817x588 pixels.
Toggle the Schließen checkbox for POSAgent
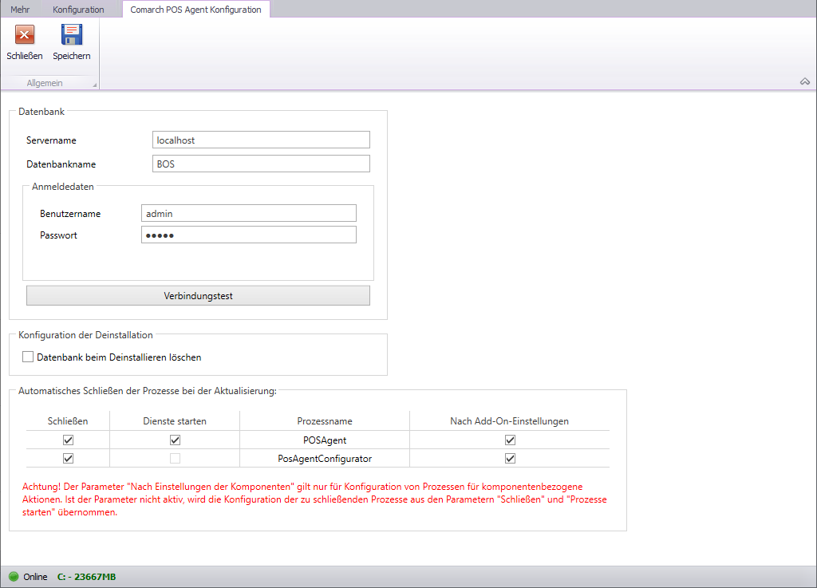[69, 440]
